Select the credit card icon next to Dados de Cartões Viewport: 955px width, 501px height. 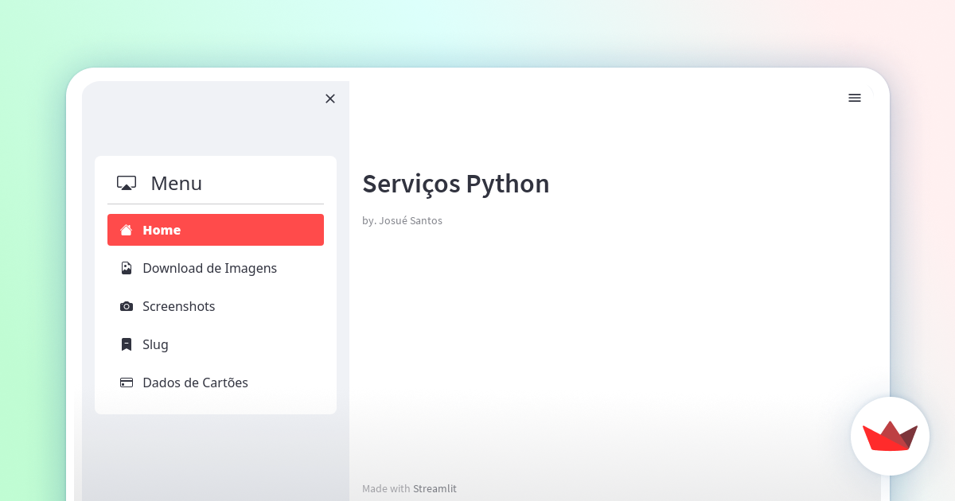pos(127,383)
